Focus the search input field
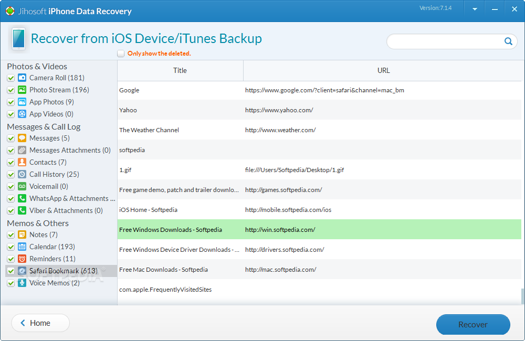This screenshot has width=525, height=341. (447, 41)
